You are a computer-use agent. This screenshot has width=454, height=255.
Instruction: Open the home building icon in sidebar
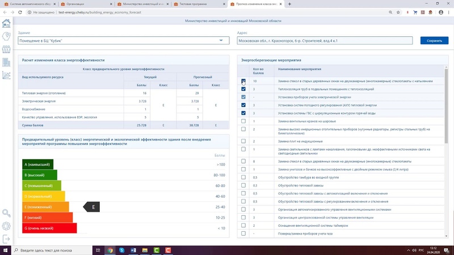[x=6, y=23]
